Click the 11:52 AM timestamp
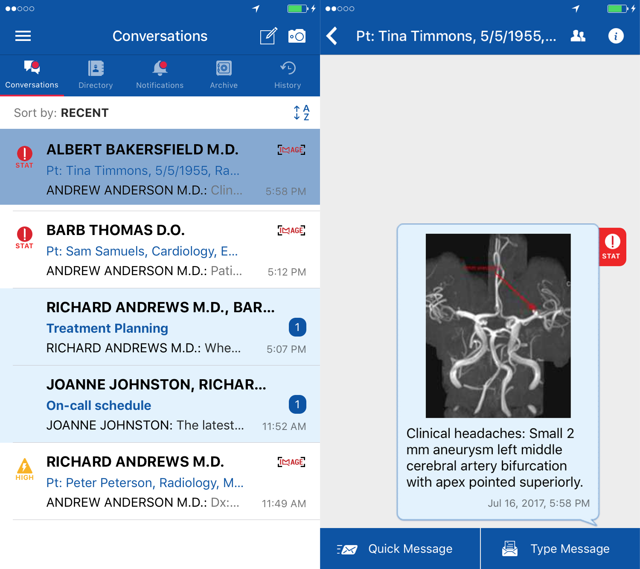Screen dimensions: 640x569 (284, 427)
